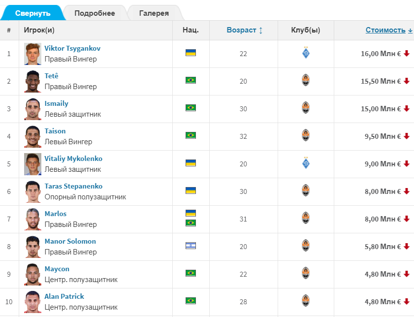Click Ukraine flag in Viktor Tsygankov's row
Image resolution: width=414 pixels, height=317 pixels.
pyautogui.click(x=191, y=52)
